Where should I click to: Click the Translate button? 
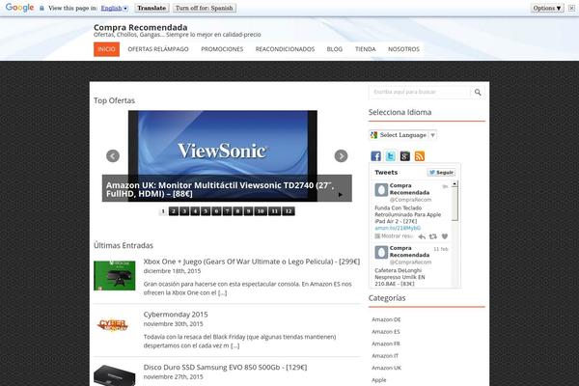point(152,8)
